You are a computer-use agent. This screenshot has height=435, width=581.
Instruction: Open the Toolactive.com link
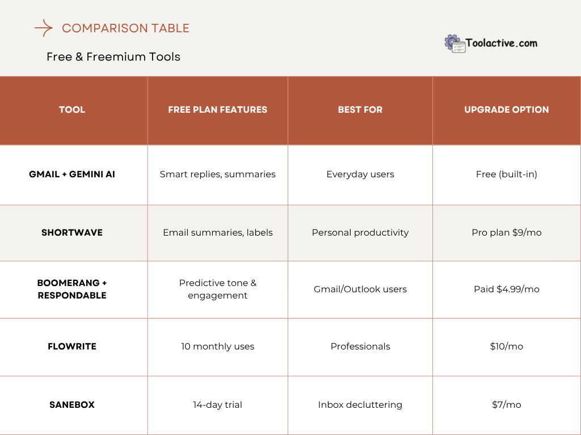(x=501, y=43)
